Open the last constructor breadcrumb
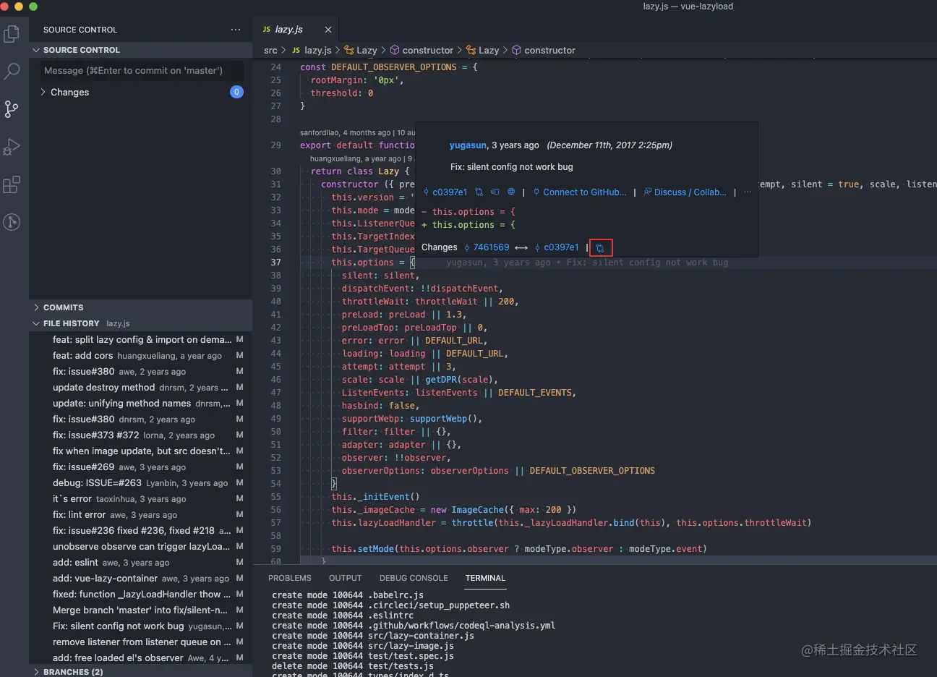The image size is (937, 677). point(544,51)
